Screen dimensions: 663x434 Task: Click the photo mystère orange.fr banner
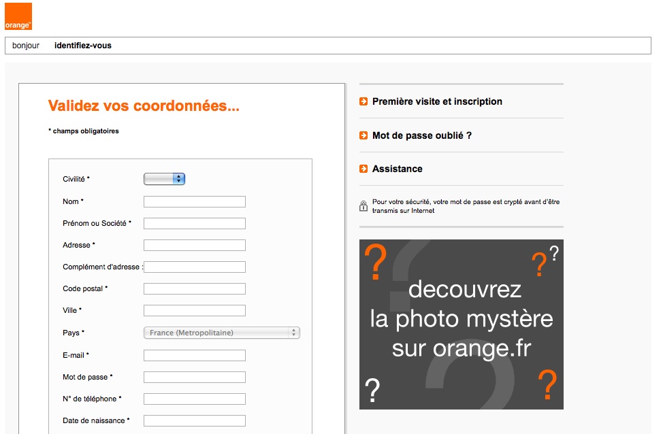coord(462,324)
